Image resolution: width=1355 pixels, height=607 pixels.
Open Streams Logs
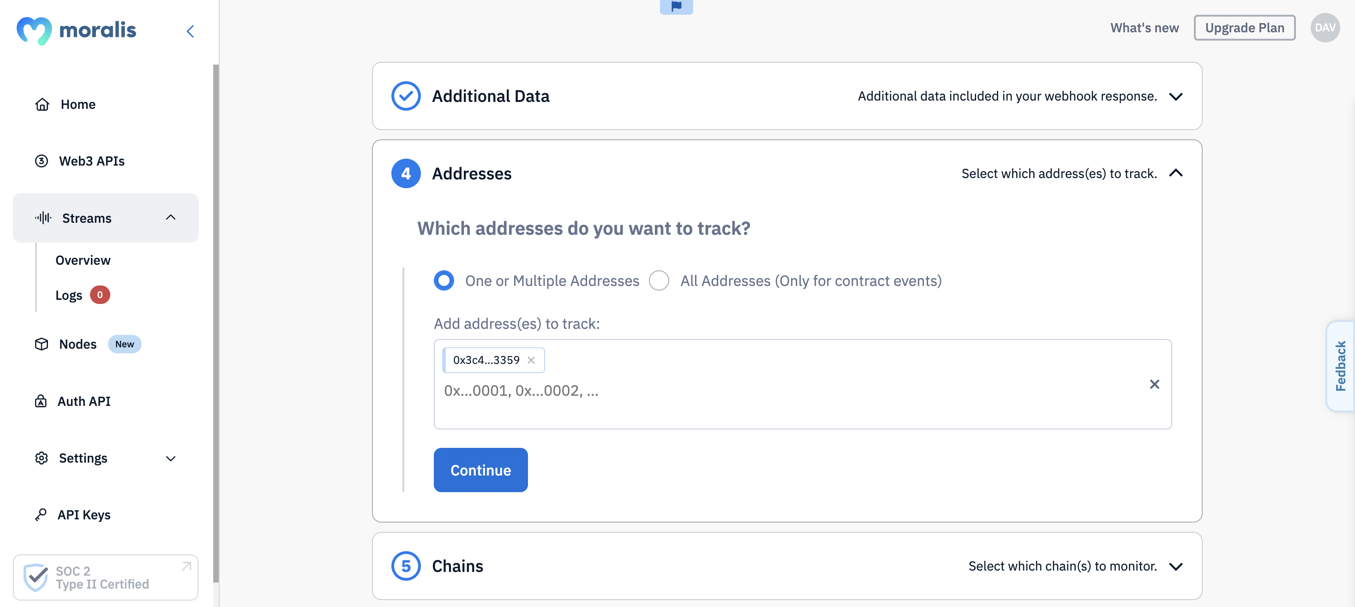click(x=69, y=295)
